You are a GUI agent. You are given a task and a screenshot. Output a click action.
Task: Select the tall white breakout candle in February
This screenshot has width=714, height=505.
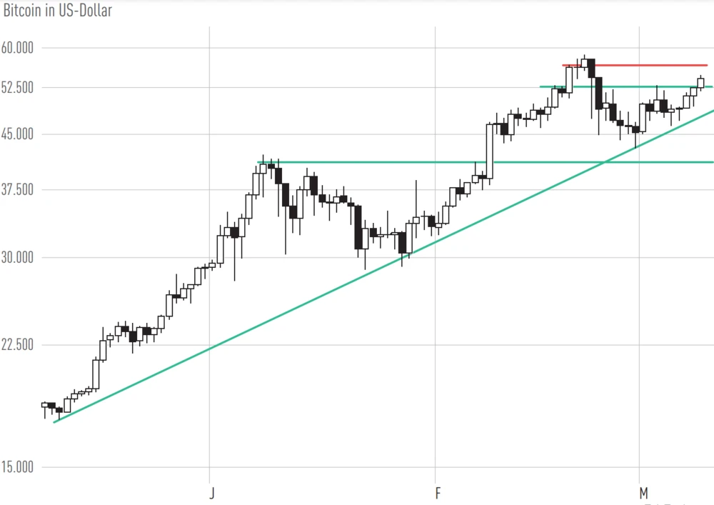[x=490, y=150]
